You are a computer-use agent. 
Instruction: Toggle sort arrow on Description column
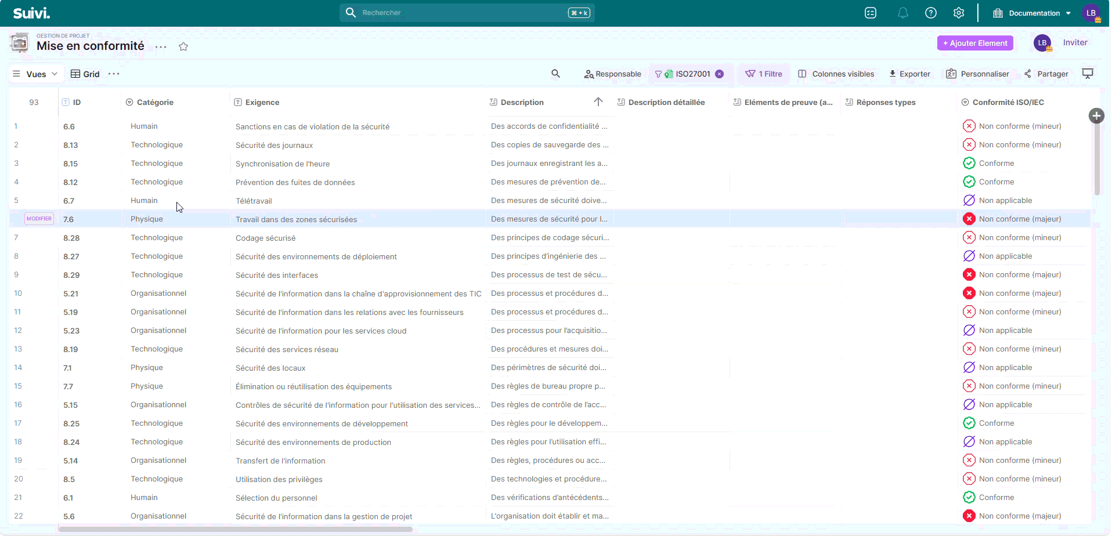(598, 102)
